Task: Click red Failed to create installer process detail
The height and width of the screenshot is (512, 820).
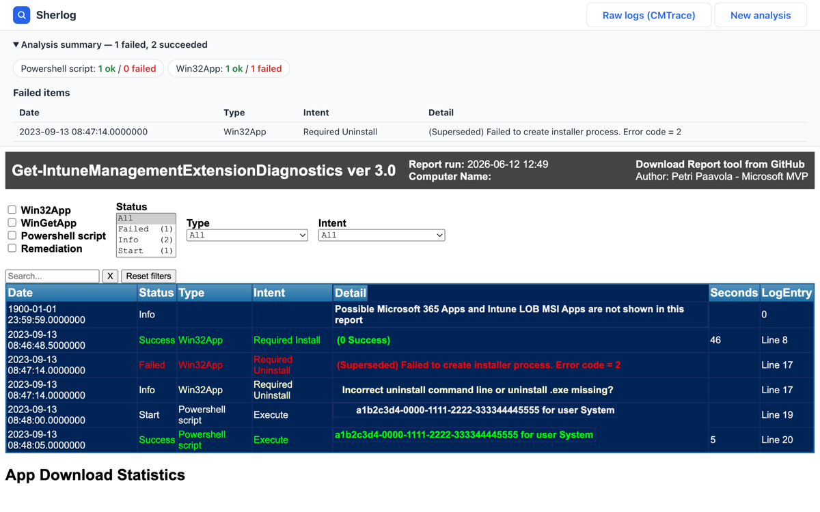Action: pyautogui.click(x=478, y=365)
